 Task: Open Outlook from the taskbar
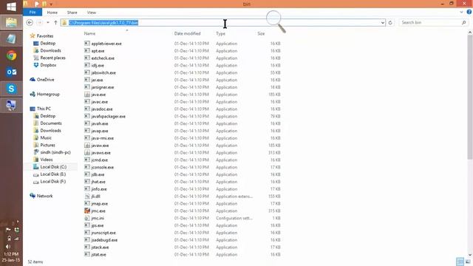pyautogui.click(x=12, y=72)
